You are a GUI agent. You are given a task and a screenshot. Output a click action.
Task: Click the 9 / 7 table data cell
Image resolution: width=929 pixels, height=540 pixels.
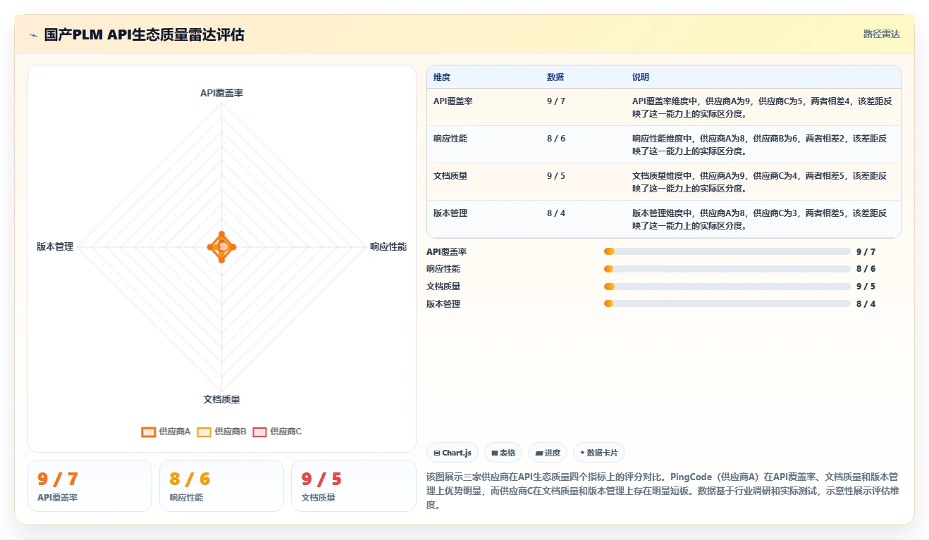[x=556, y=101]
